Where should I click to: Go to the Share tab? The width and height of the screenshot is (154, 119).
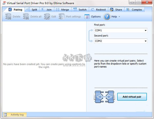point(116,10)
